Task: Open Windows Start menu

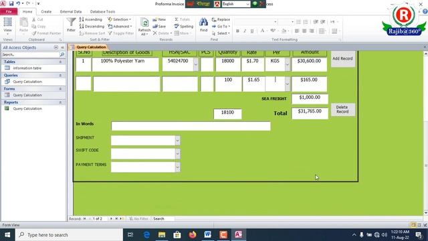Action: [x=7, y=235]
